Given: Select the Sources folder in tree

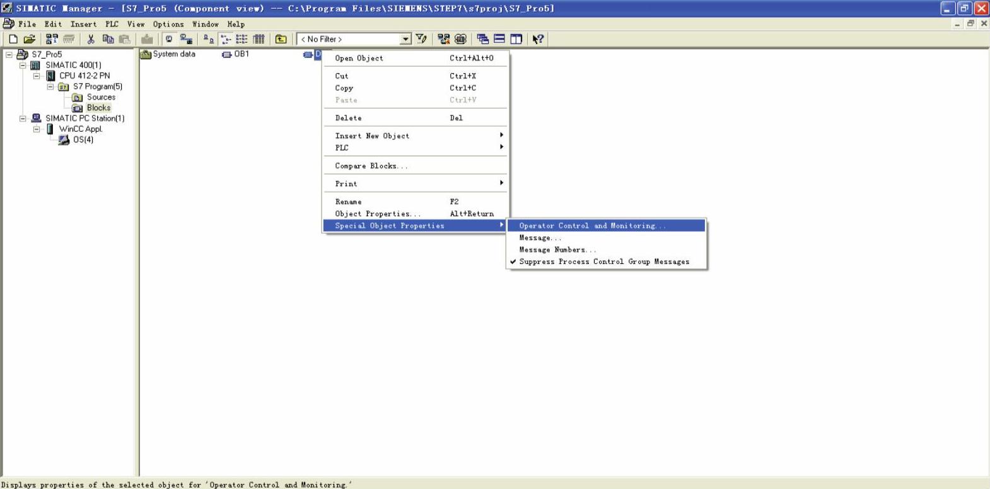Looking at the screenshot, I should (x=101, y=97).
